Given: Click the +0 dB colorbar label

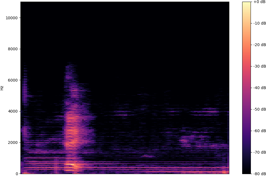Looking at the screenshot, I should 260,2.
